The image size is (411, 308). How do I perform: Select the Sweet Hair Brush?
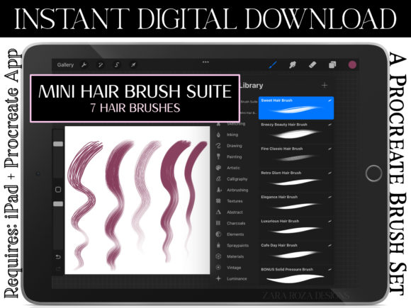[296, 108]
